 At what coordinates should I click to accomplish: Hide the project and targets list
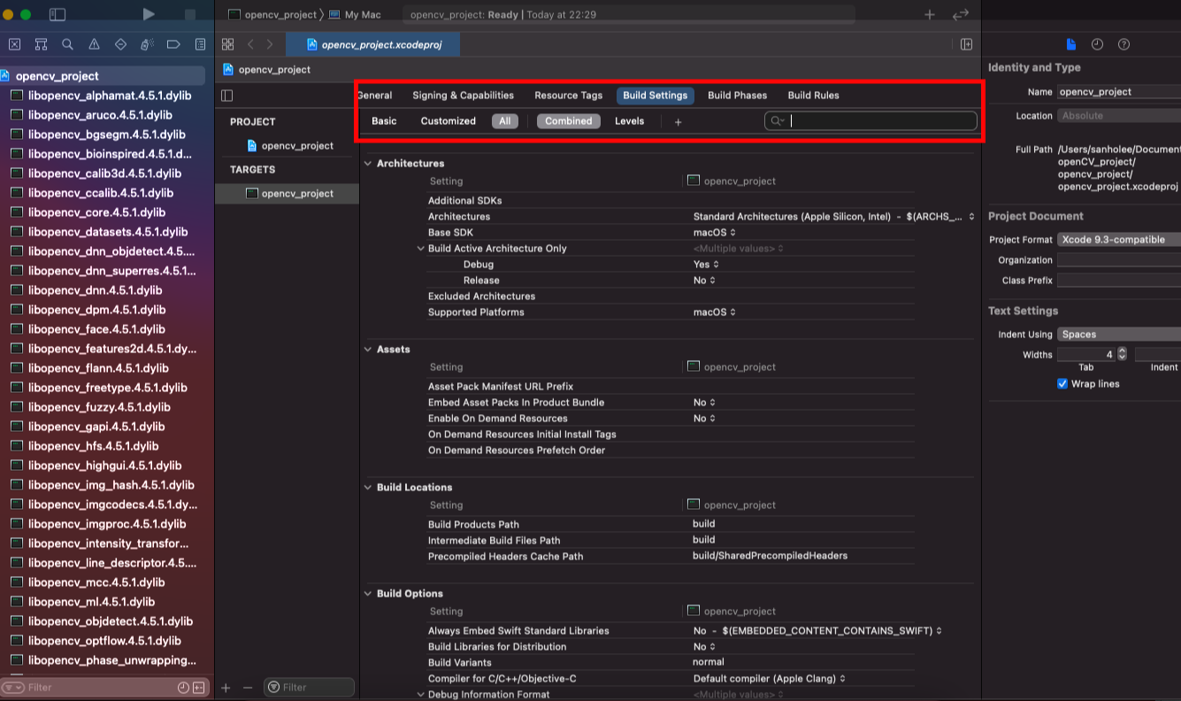click(227, 96)
